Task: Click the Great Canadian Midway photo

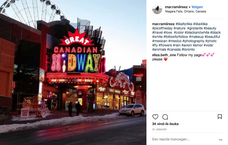Action: pyautogui.click(x=73, y=72)
